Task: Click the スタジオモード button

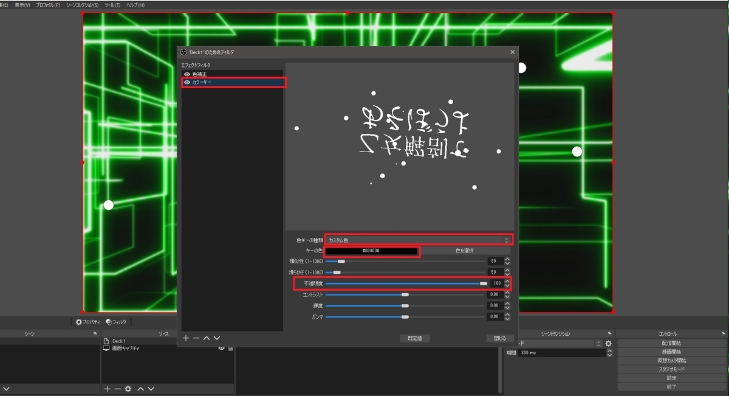Action: coord(671,369)
